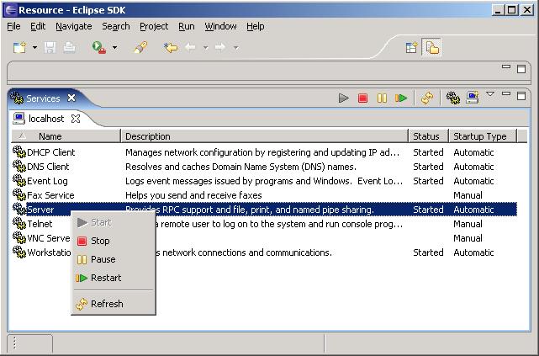
Task: Click the Pause service icon in Services toolbar
Action: [x=382, y=98]
